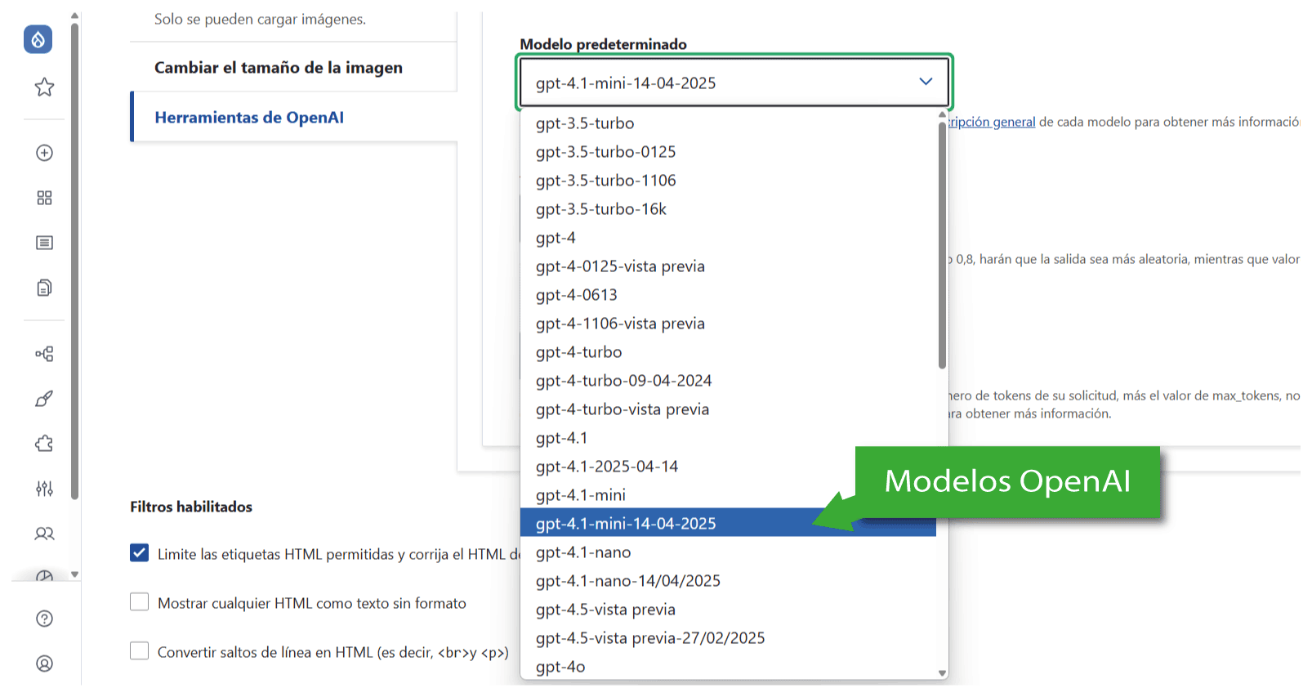Choose the gpt-4.1-nano option
The height and width of the screenshot is (697, 1312).
[728, 552]
